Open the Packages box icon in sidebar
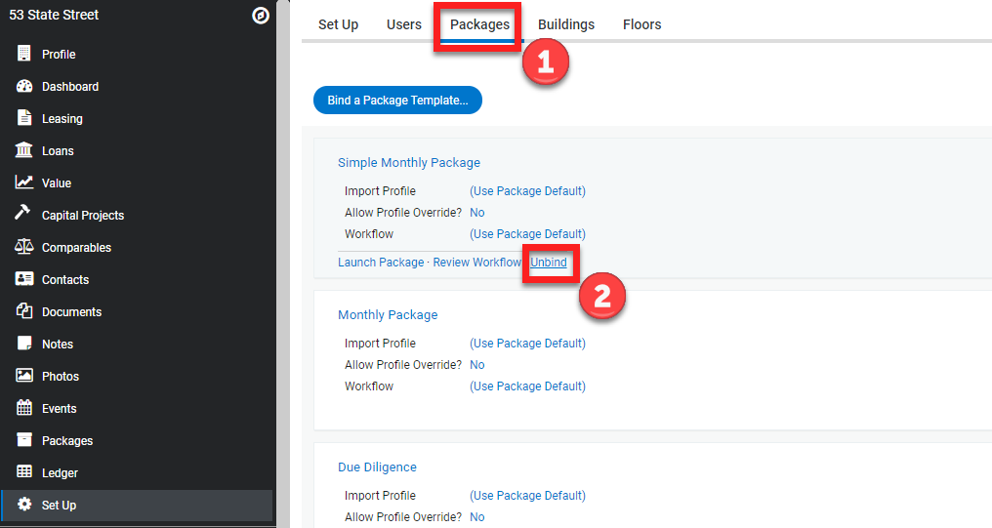The height and width of the screenshot is (528, 992). pos(24,439)
